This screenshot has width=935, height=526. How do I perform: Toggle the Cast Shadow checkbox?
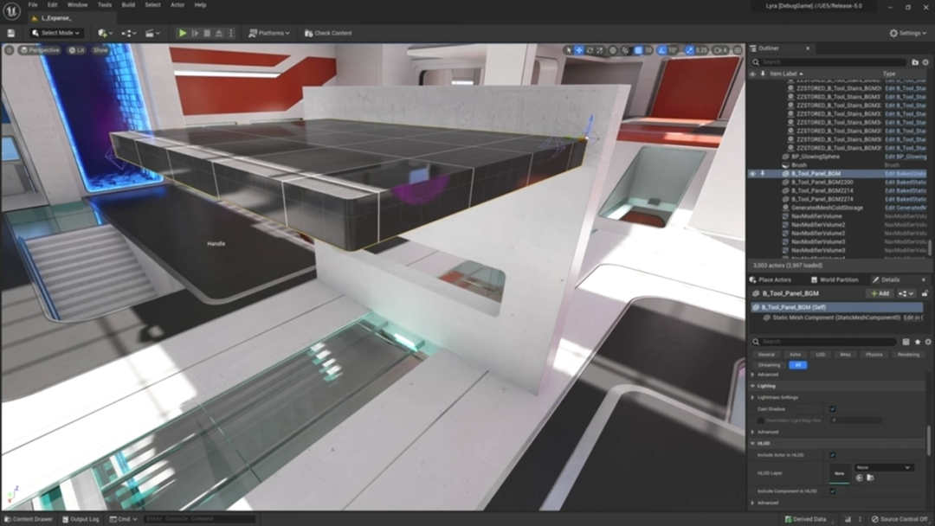click(x=833, y=408)
